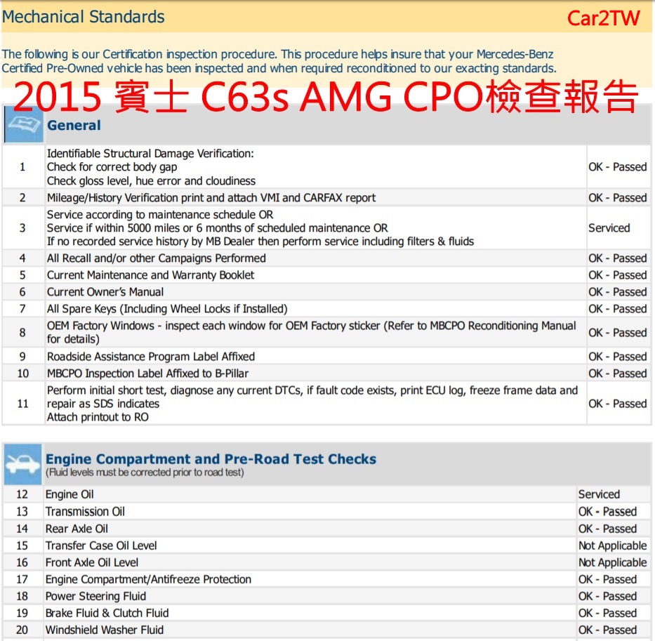The image size is (655, 641).
Task: Click 'Service if within 5000 miles' line
Action: [217, 227]
